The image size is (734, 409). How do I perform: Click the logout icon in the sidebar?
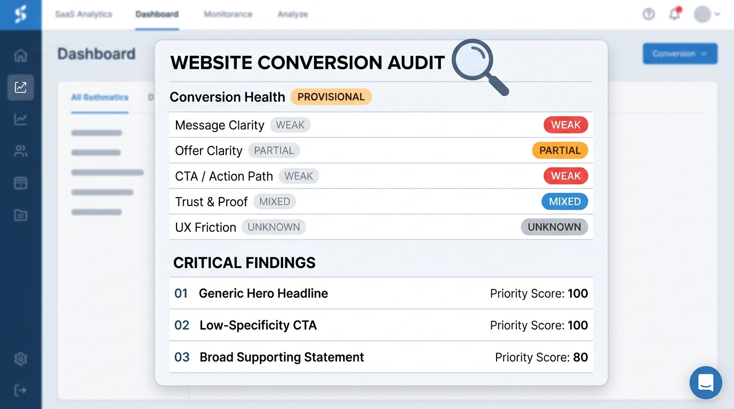click(20, 390)
